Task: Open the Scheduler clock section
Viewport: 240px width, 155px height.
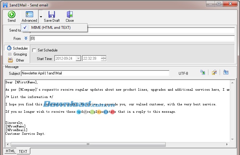Action: coord(17,48)
